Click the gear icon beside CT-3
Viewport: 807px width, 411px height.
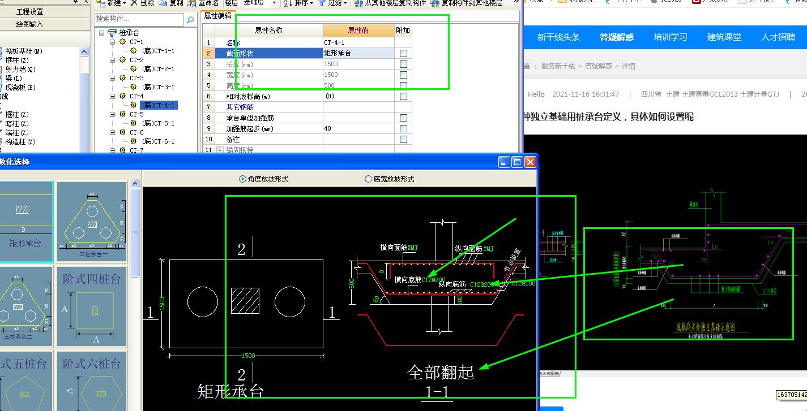click(123, 78)
